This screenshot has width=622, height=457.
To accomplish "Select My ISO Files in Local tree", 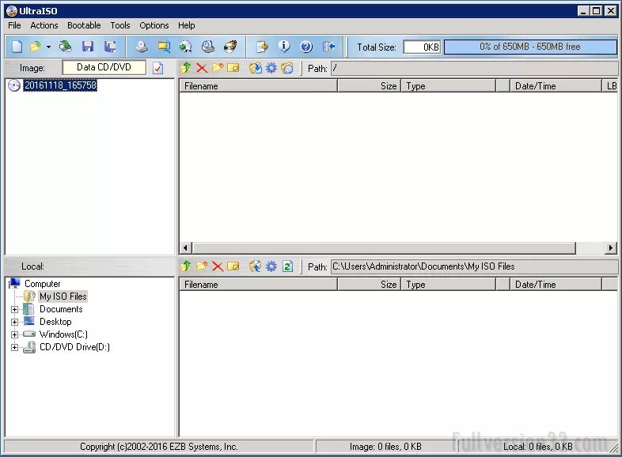I will [63, 296].
